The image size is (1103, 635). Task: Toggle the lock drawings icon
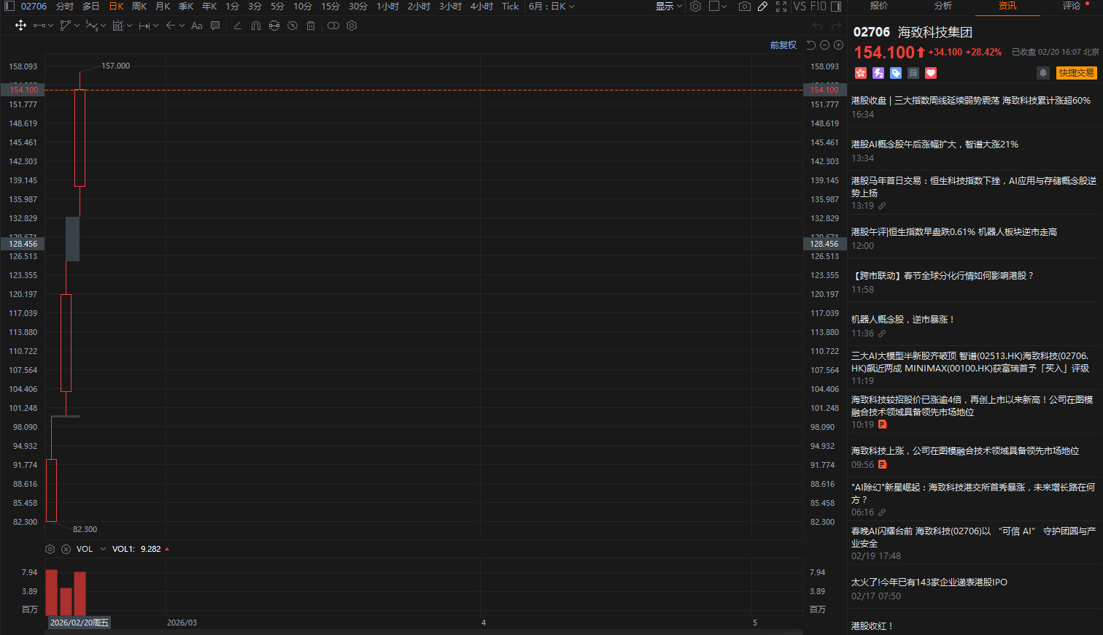[274, 26]
